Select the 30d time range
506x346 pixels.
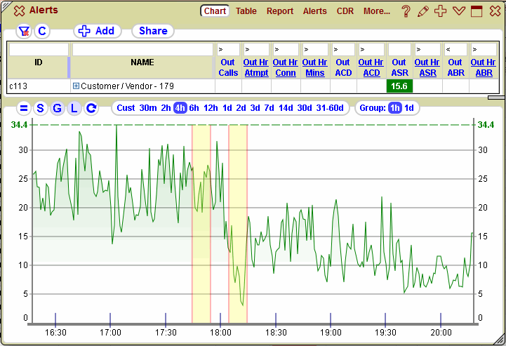pos(305,108)
